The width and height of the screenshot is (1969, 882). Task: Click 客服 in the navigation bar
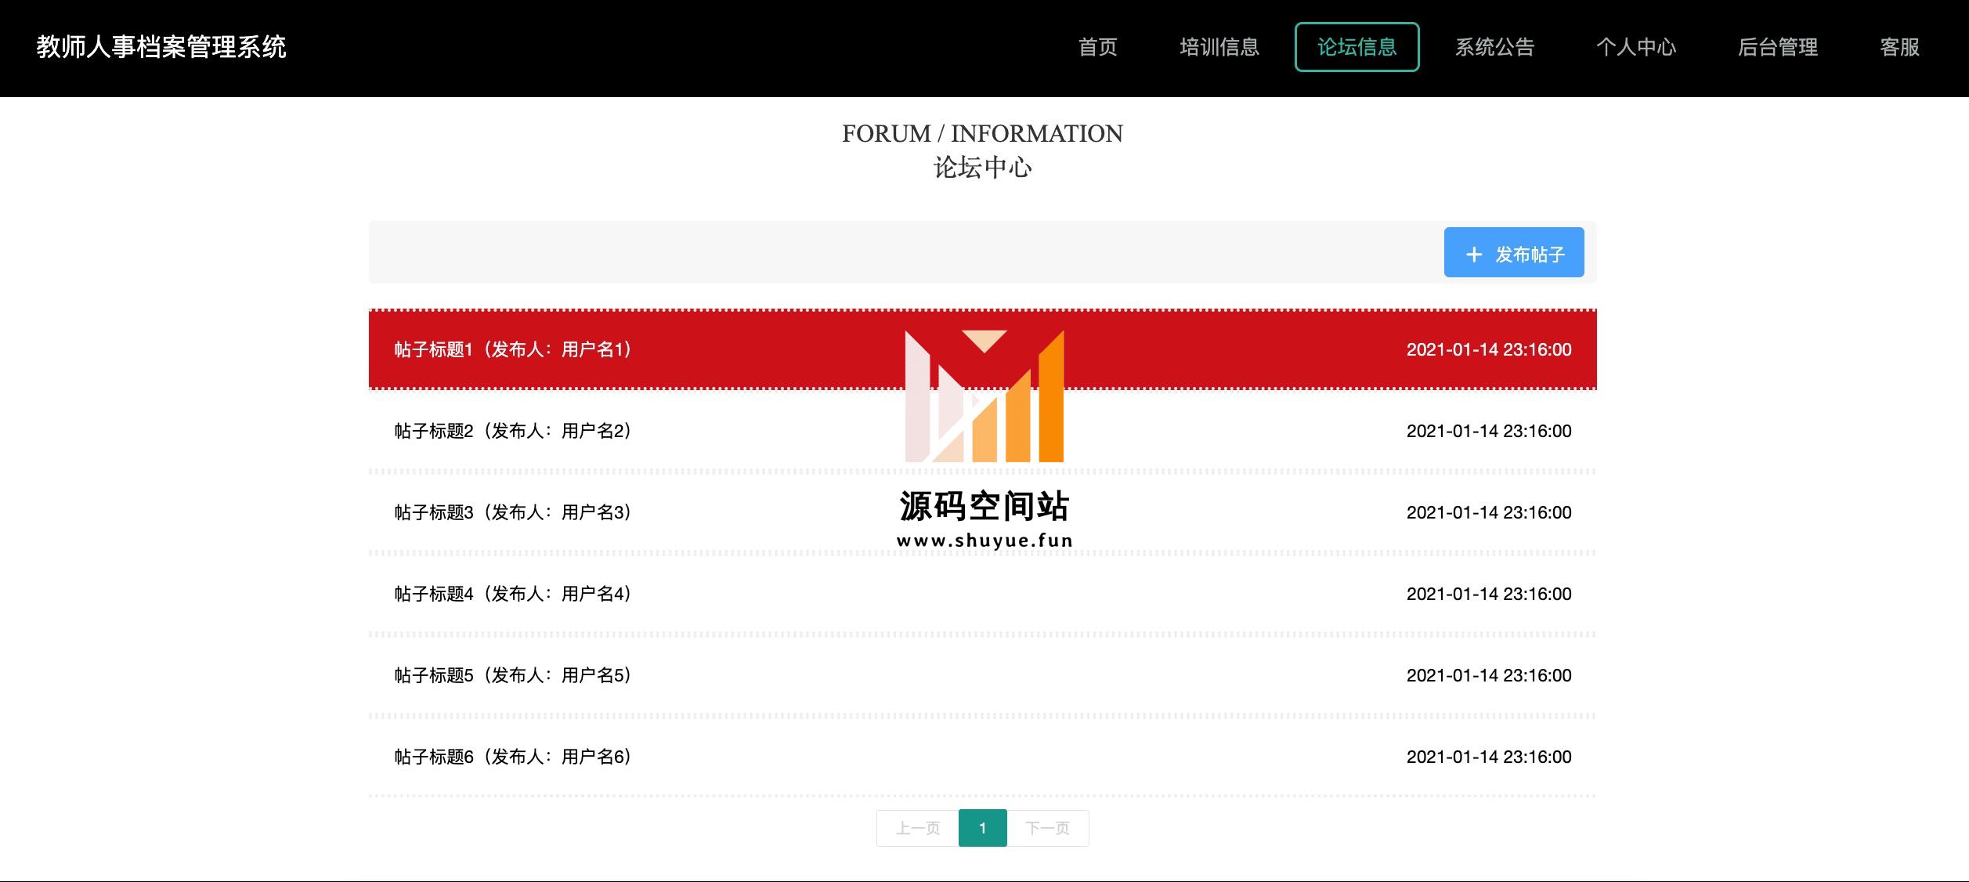(1900, 47)
